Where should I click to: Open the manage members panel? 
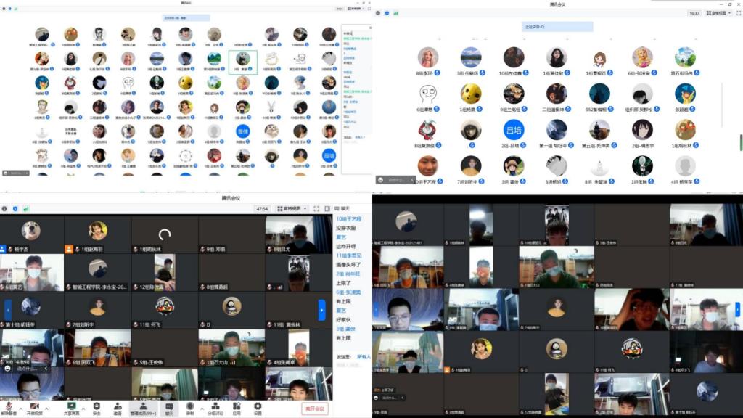(x=143, y=406)
